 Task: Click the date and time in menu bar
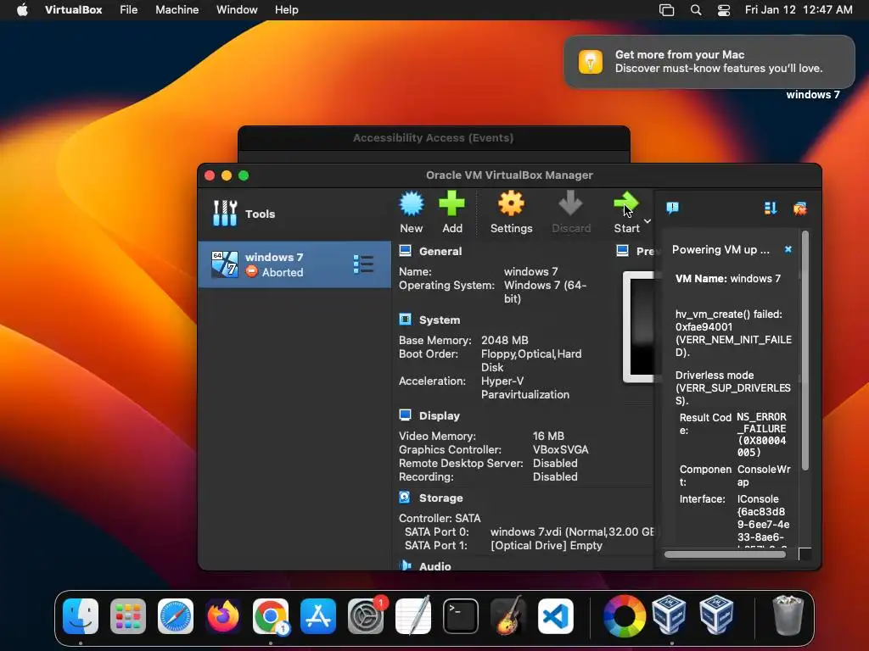coord(799,9)
